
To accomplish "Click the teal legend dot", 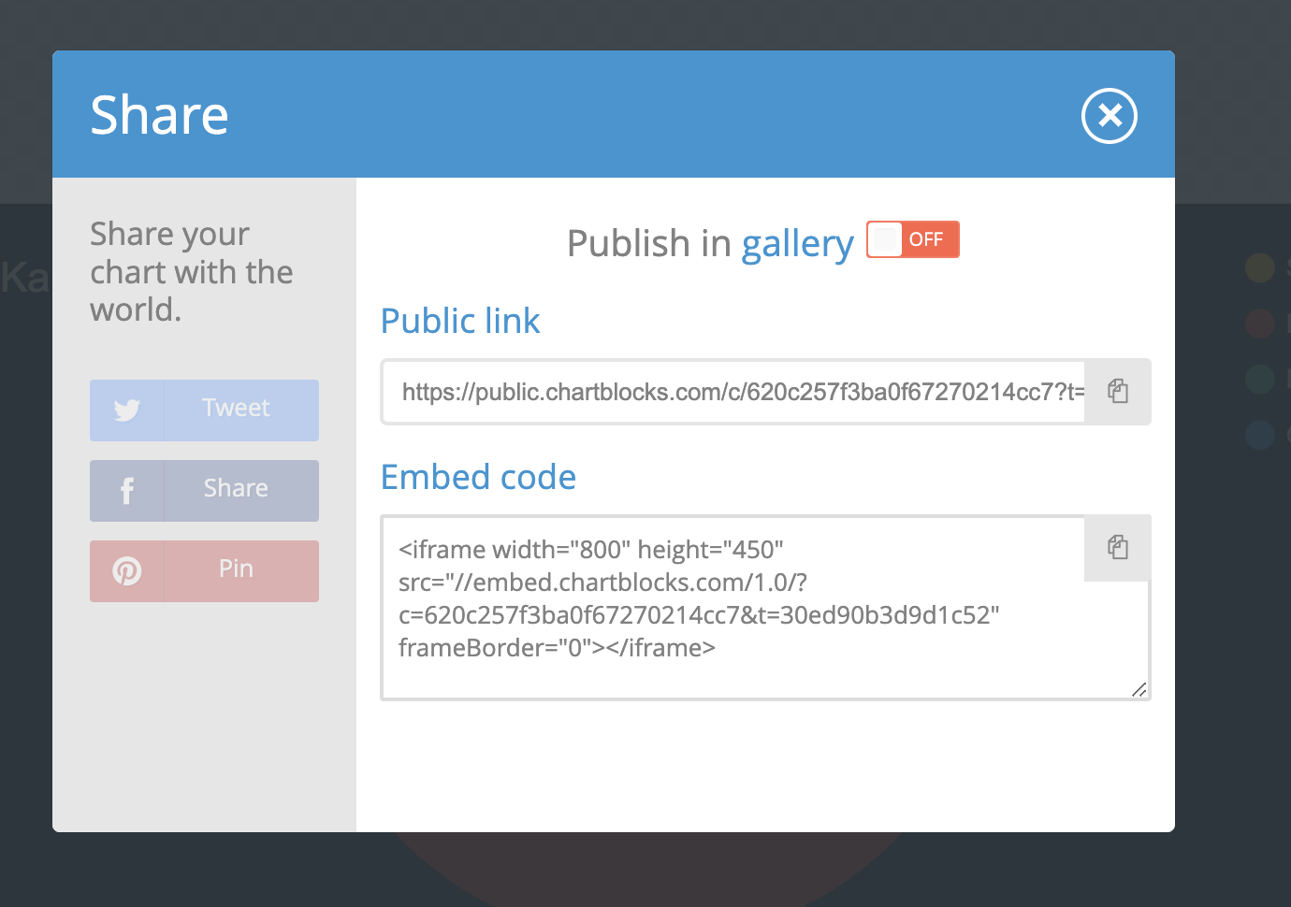I will 1260,380.
